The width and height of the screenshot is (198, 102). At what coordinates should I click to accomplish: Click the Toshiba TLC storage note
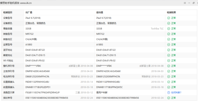157,29
